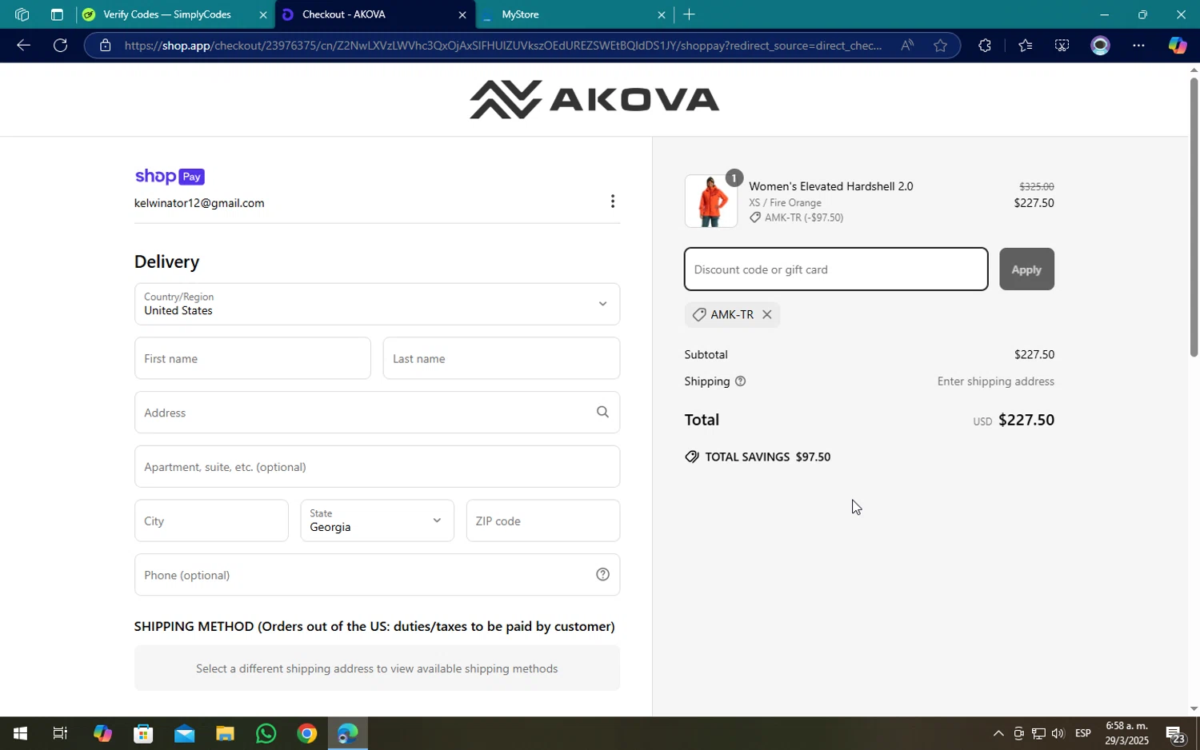The image size is (1200, 750).
Task: Click the scroll down arrow
Action: coord(1194,708)
